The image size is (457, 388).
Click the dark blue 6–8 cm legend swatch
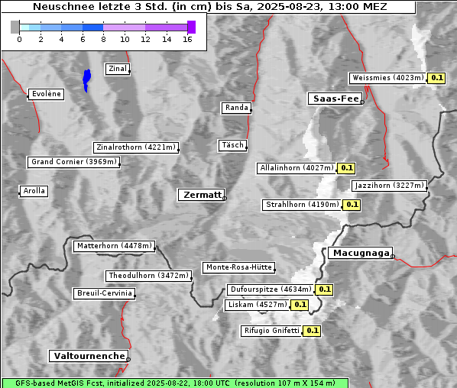coord(92,27)
